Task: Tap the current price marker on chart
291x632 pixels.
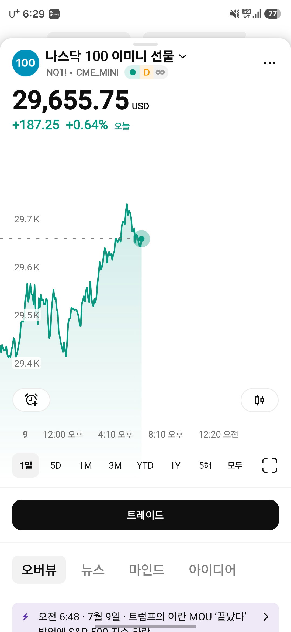Action: [141, 239]
